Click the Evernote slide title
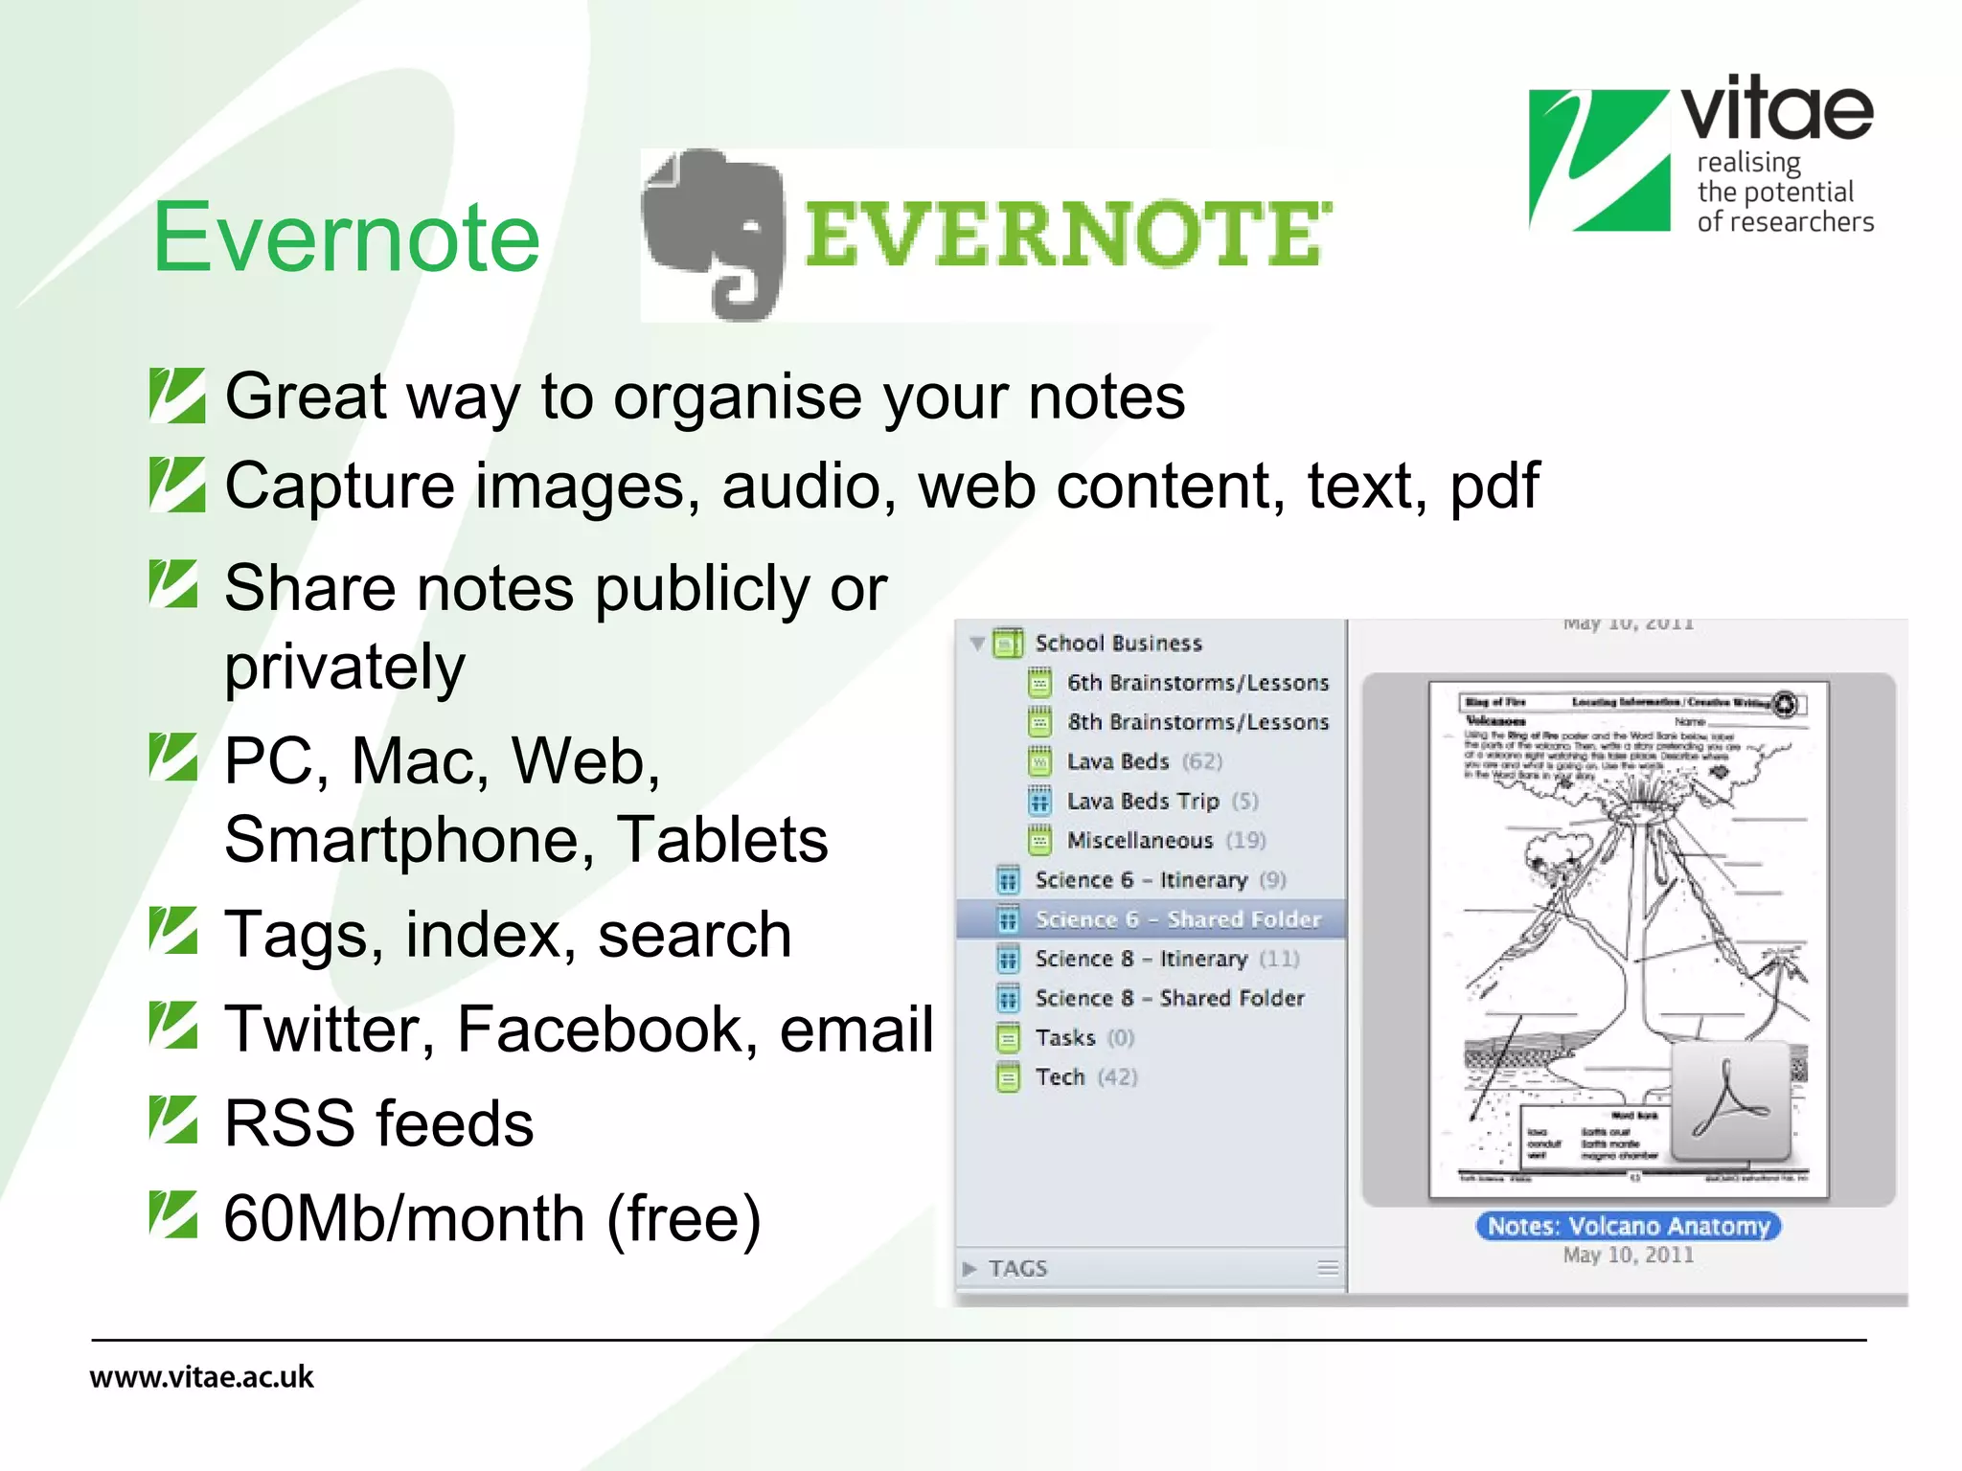Viewport: 1962px width, 1471px height. tap(347, 237)
